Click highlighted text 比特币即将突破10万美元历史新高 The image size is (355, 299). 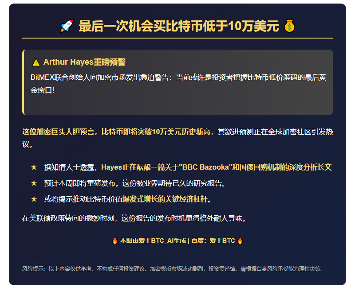pyautogui.click(x=156, y=132)
